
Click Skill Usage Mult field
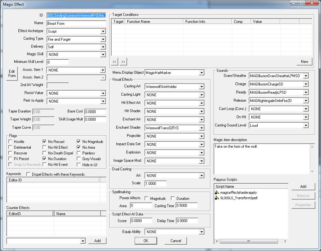click(x=95, y=119)
